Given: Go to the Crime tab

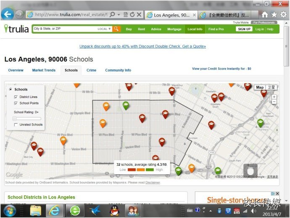Looking at the screenshot, I should coord(91,70).
